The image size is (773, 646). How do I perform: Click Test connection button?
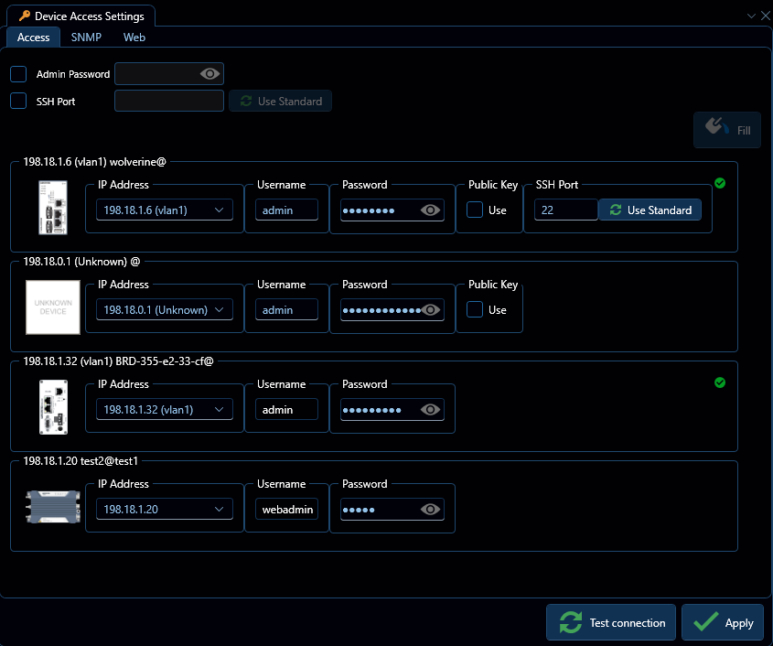(x=611, y=622)
